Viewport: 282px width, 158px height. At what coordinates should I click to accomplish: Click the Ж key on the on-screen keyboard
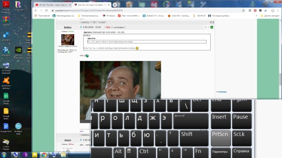(154, 121)
